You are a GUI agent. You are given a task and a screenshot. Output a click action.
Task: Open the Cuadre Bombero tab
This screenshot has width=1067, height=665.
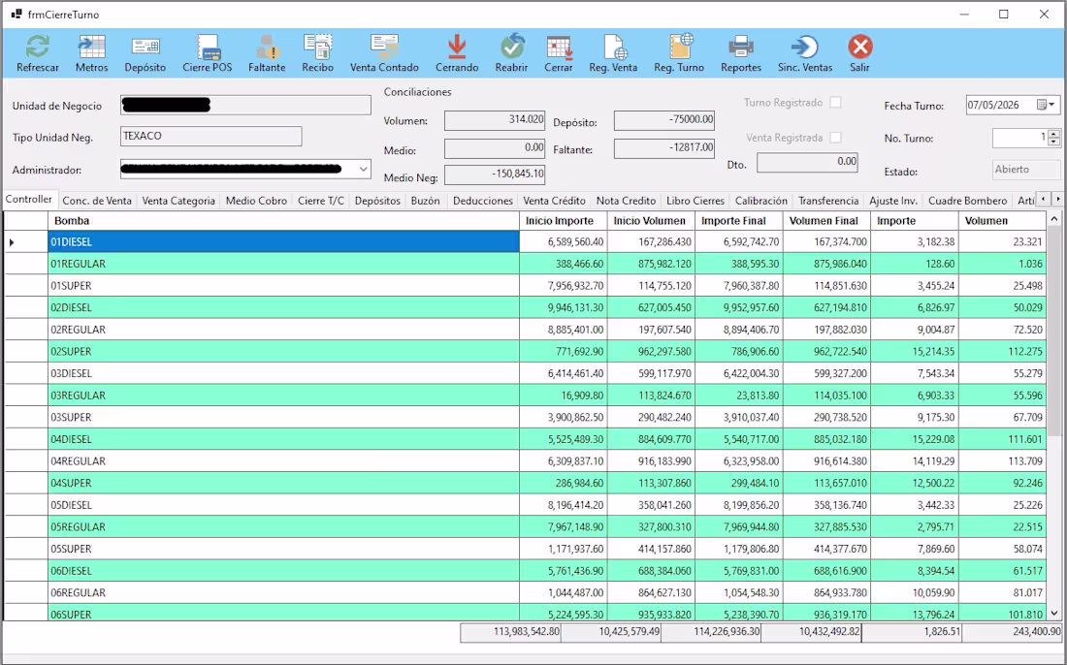[x=968, y=201]
